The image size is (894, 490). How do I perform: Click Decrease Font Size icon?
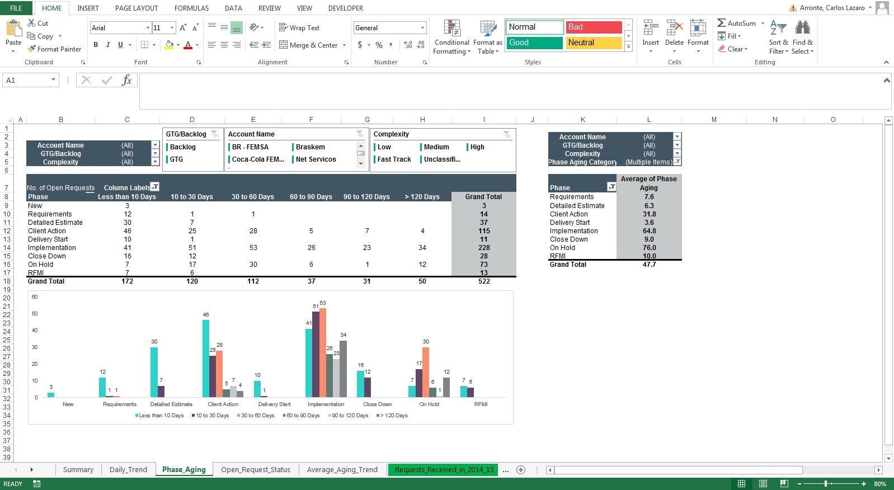pyautogui.click(x=195, y=27)
